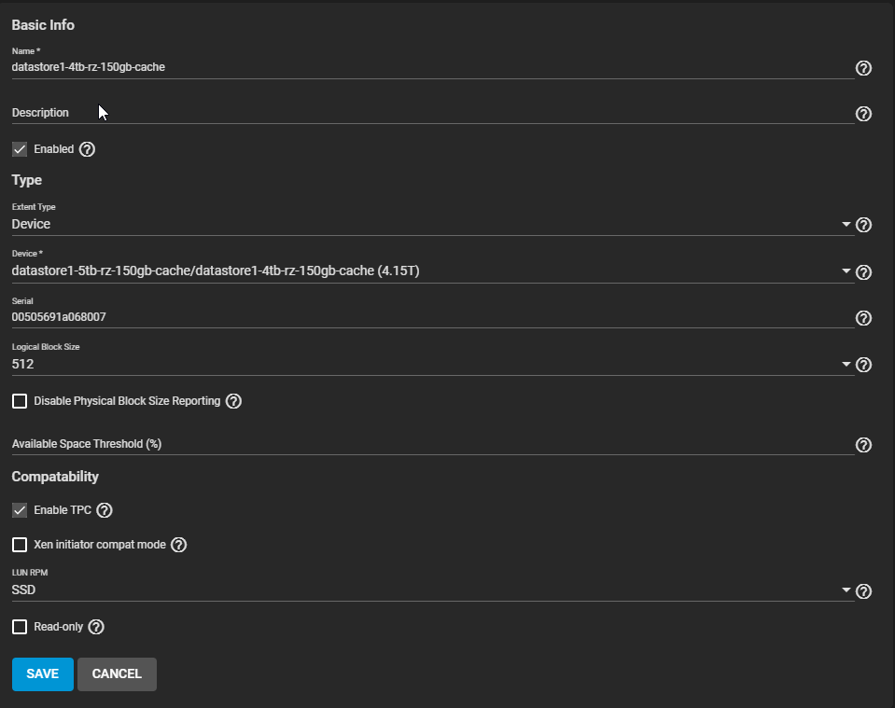The height and width of the screenshot is (708, 895).
Task: Click into the Description input field
Action: coord(429,113)
